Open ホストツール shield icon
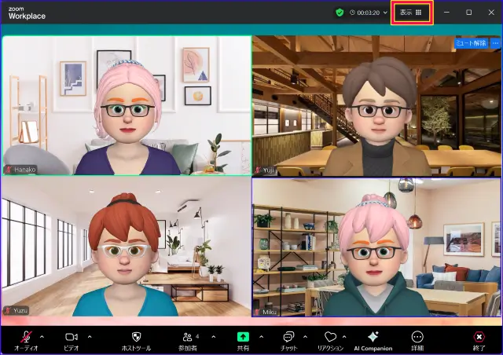 click(x=135, y=336)
